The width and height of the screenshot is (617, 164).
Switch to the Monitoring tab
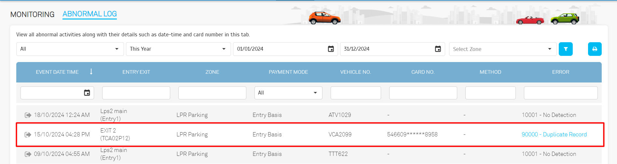[x=32, y=14]
